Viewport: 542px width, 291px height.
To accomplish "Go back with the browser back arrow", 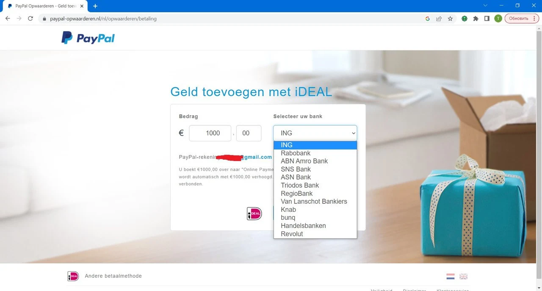I will pyautogui.click(x=8, y=19).
